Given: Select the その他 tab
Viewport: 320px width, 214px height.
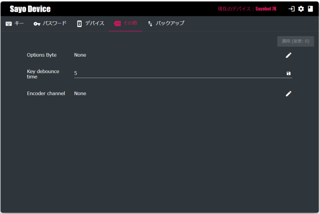Looking at the screenshot, I should tap(126, 24).
